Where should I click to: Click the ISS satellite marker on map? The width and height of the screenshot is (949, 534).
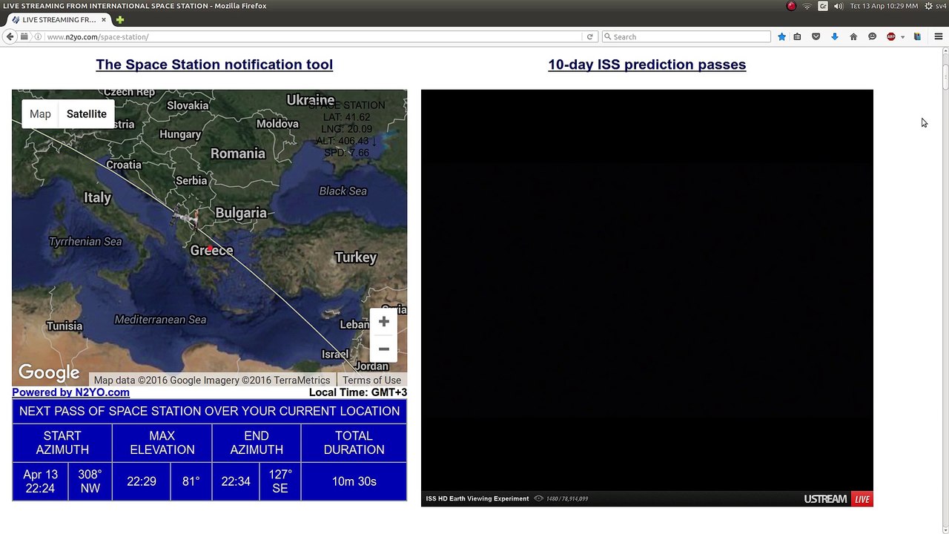point(187,218)
